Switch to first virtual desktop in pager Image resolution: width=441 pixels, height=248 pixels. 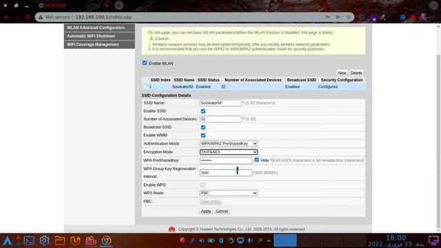(285, 240)
